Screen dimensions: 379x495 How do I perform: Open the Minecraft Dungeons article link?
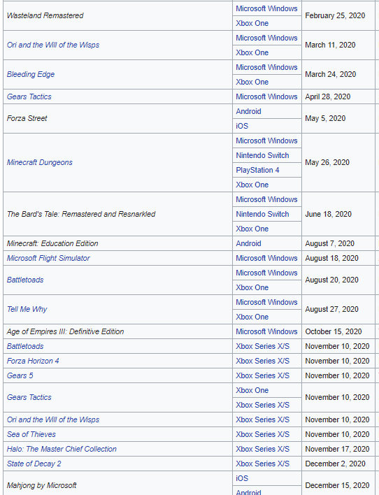[39, 163]
